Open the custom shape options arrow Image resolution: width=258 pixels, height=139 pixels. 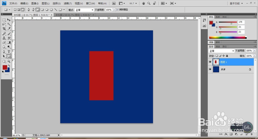[x=64, y=10]
